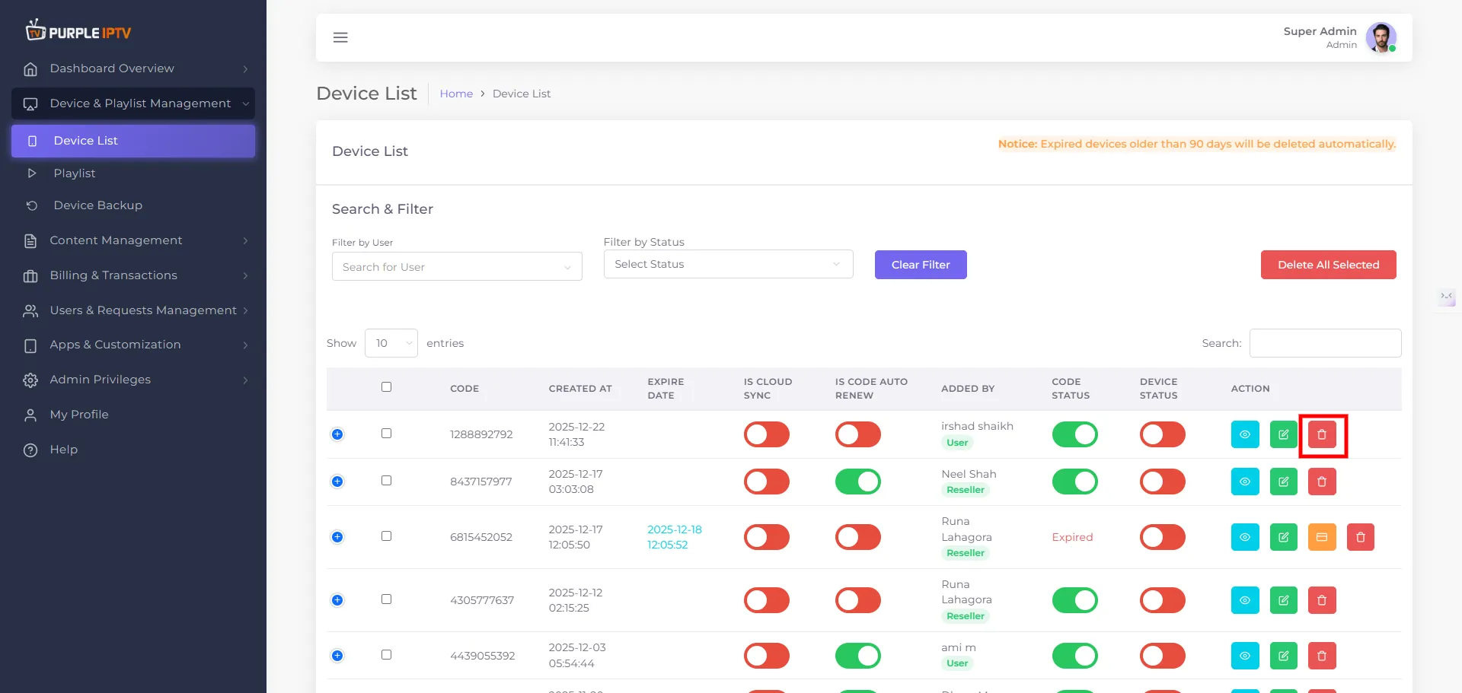This screenshot has width=1462, height=693.
Task: Delete device 8437157977
Action: click(x=1322, y=482)
